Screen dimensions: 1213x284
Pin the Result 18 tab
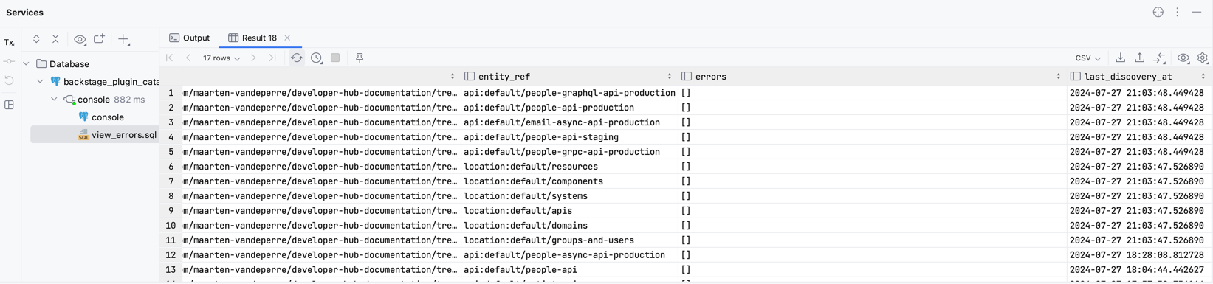[x=360, y=58]
